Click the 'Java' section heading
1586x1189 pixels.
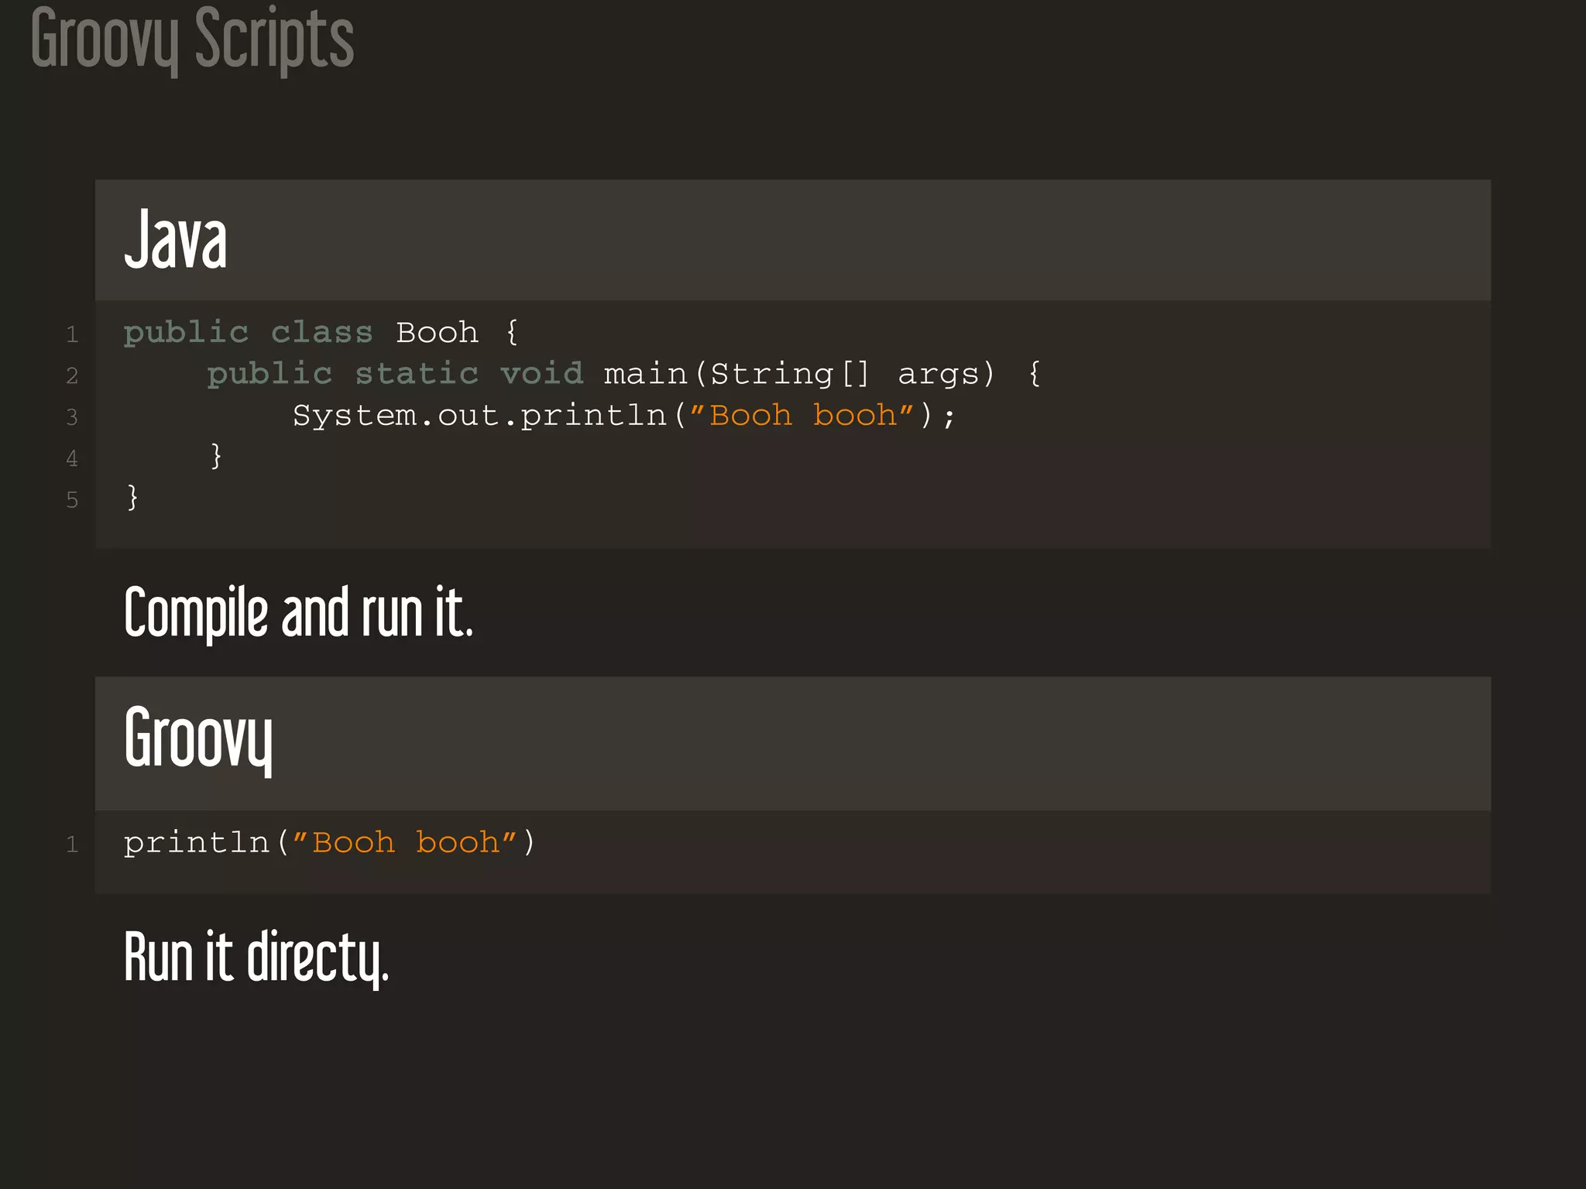176,240
